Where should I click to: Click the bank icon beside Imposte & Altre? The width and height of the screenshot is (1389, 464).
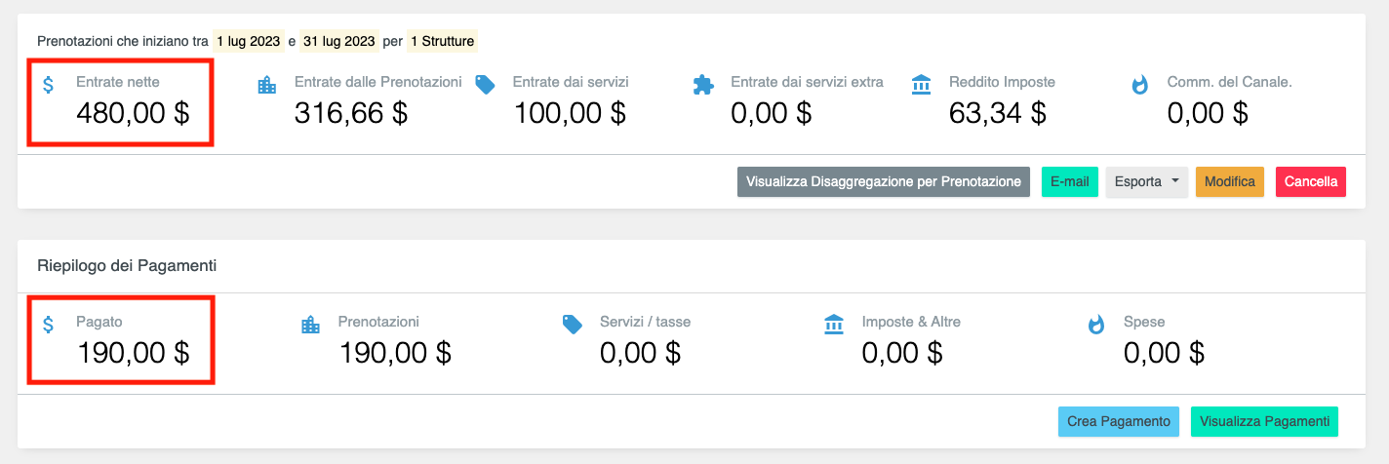[x=834, y=325]
